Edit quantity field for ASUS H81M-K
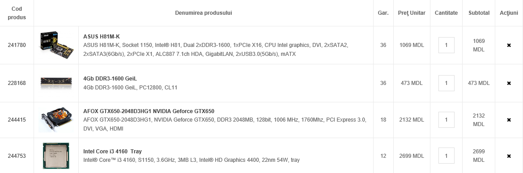This screenshot has width=523, height=173. (446, 45)
